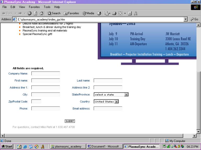Click the Mail toolbar icon
Viewport: 201px width, 150px height.
[x=106, y=13]
